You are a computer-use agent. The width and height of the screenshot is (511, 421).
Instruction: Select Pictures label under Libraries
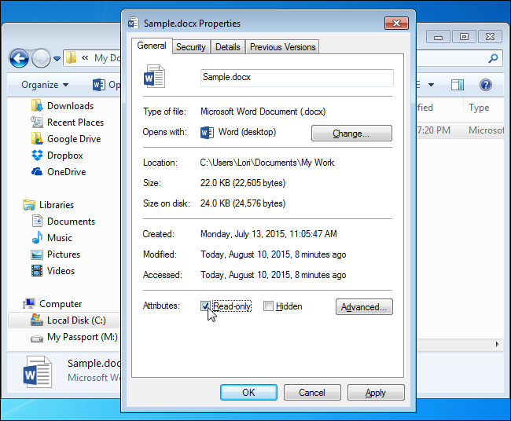coord(64,254)
